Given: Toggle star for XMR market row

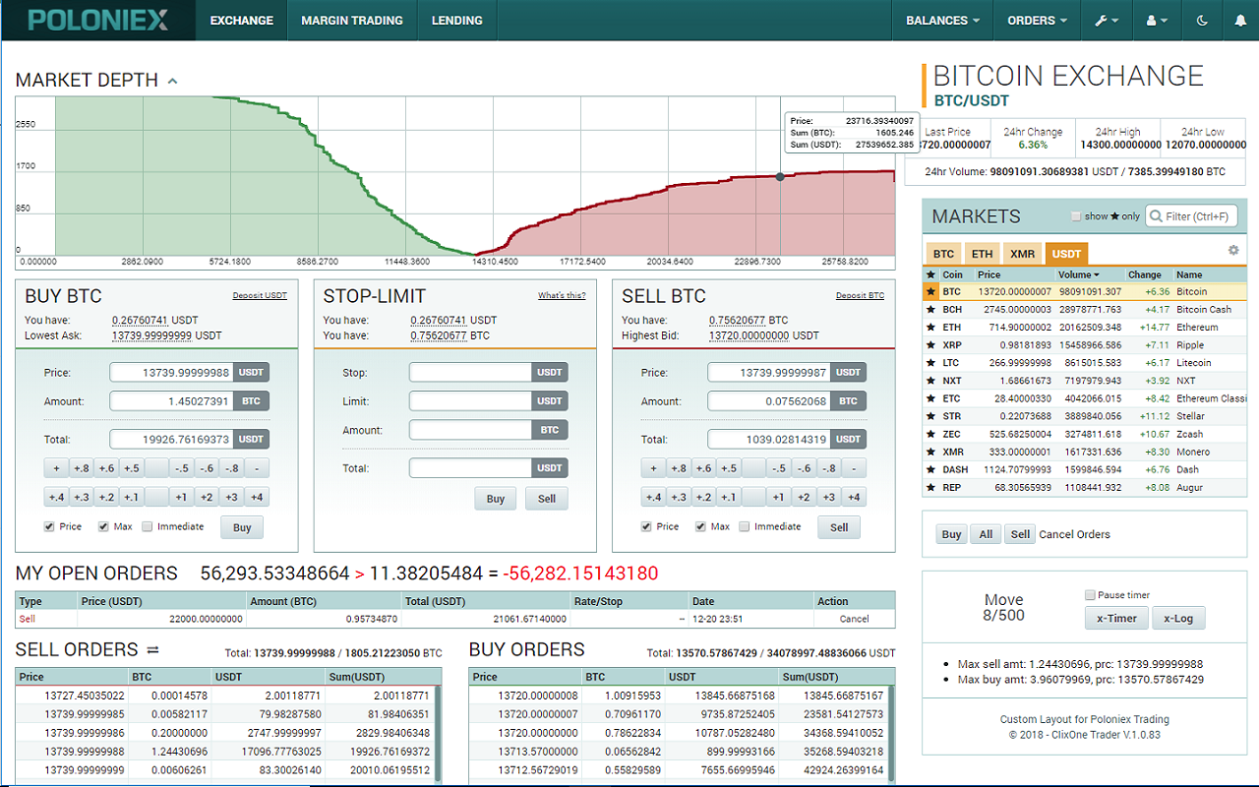Looking at the screenshot, I should coord(930,452).
